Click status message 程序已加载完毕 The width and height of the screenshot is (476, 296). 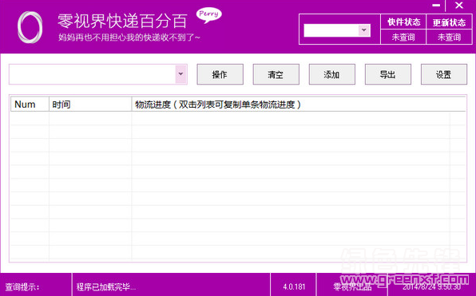[x=106, y=286]
